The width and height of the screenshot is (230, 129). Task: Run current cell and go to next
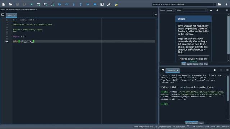46,4
